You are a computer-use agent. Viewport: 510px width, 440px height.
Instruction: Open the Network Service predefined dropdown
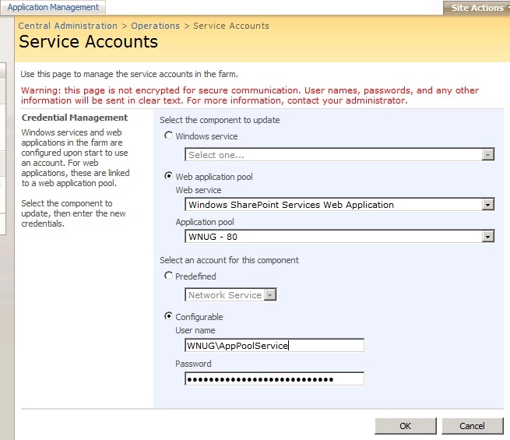point(230,294)
